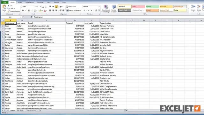Toggle Align Text Left
Screen dimensions: 204x115
coord(50,11)
